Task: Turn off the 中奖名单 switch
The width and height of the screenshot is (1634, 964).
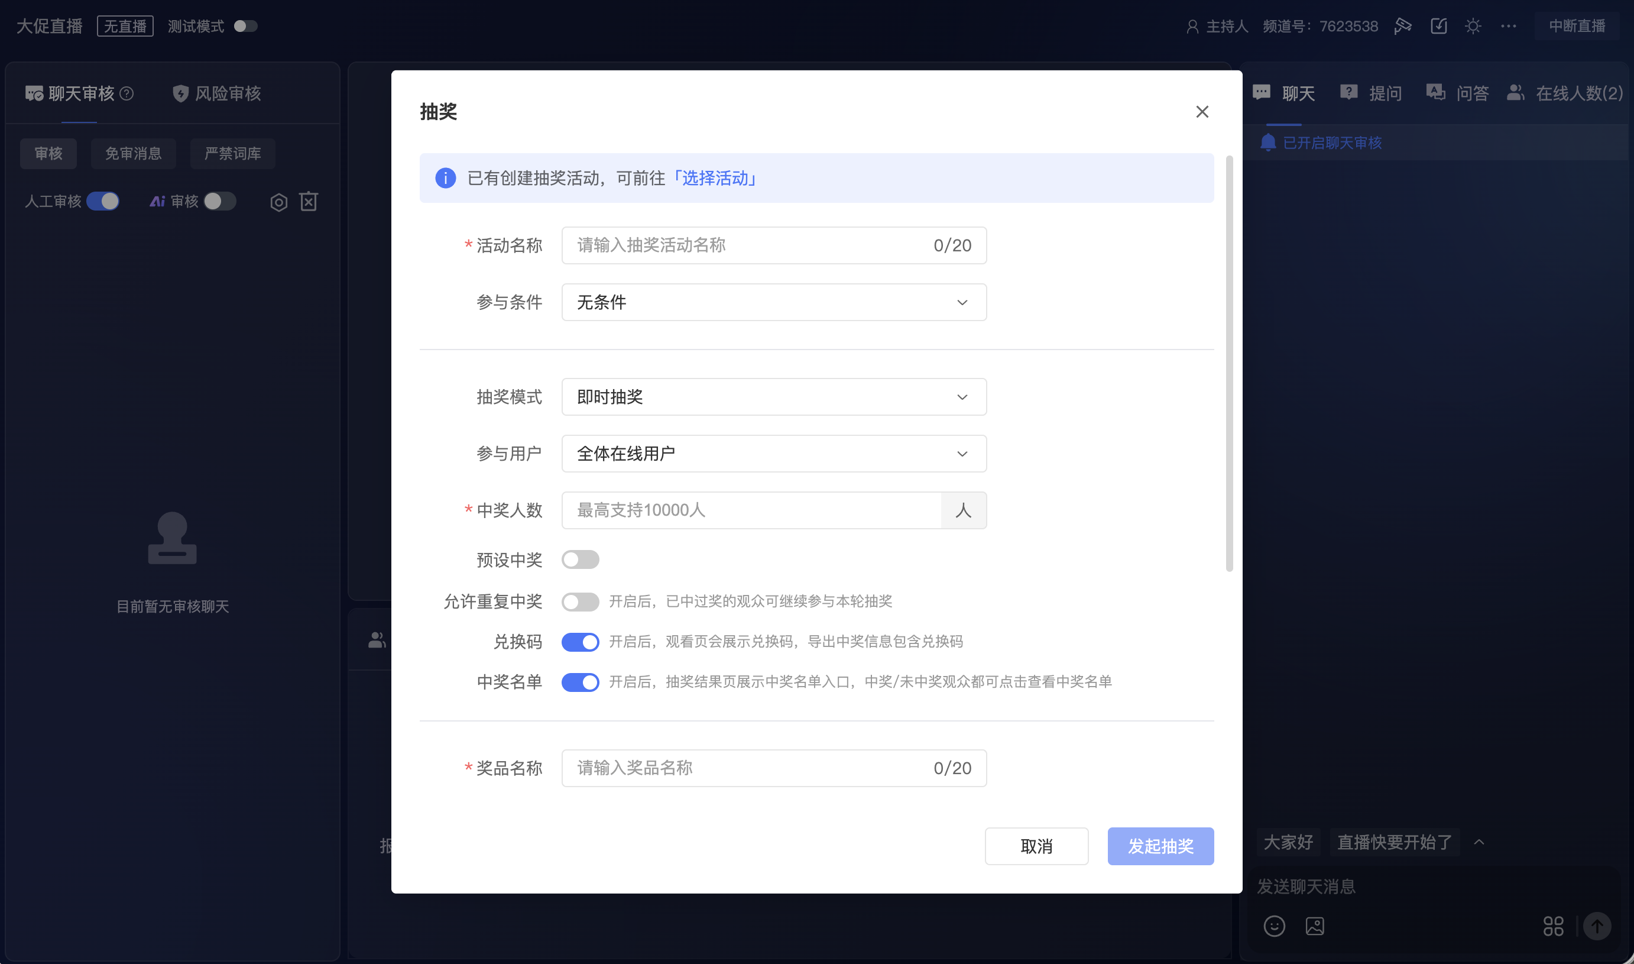Action: pos(581,682)
